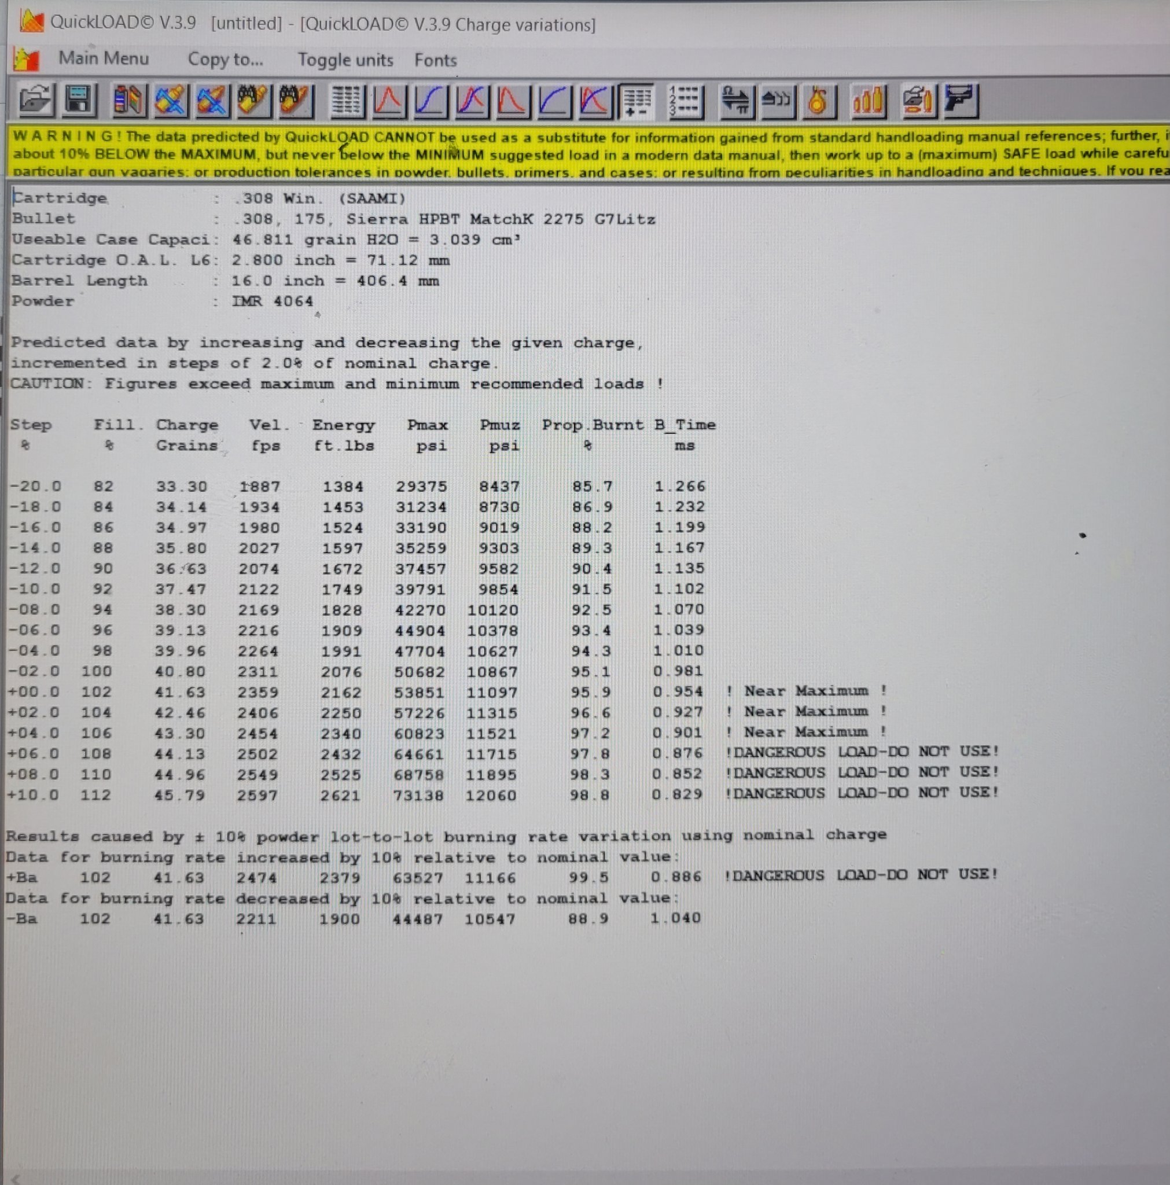Screen dimensions: 1170x1185
Task: Click the '46.811 grain H2O' case capacity value
Action: coord(315,240)
